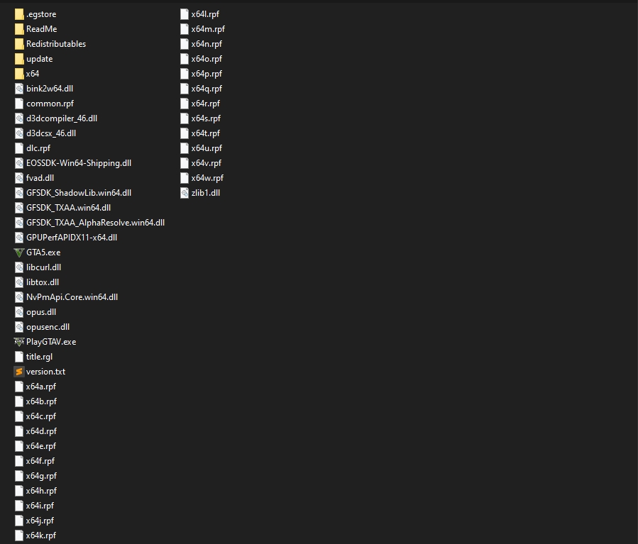Image resolution: width=638 pixels, height=544 pixels.
Task: Click the bink2w64.dll file icon
Action: click(19, 89)
